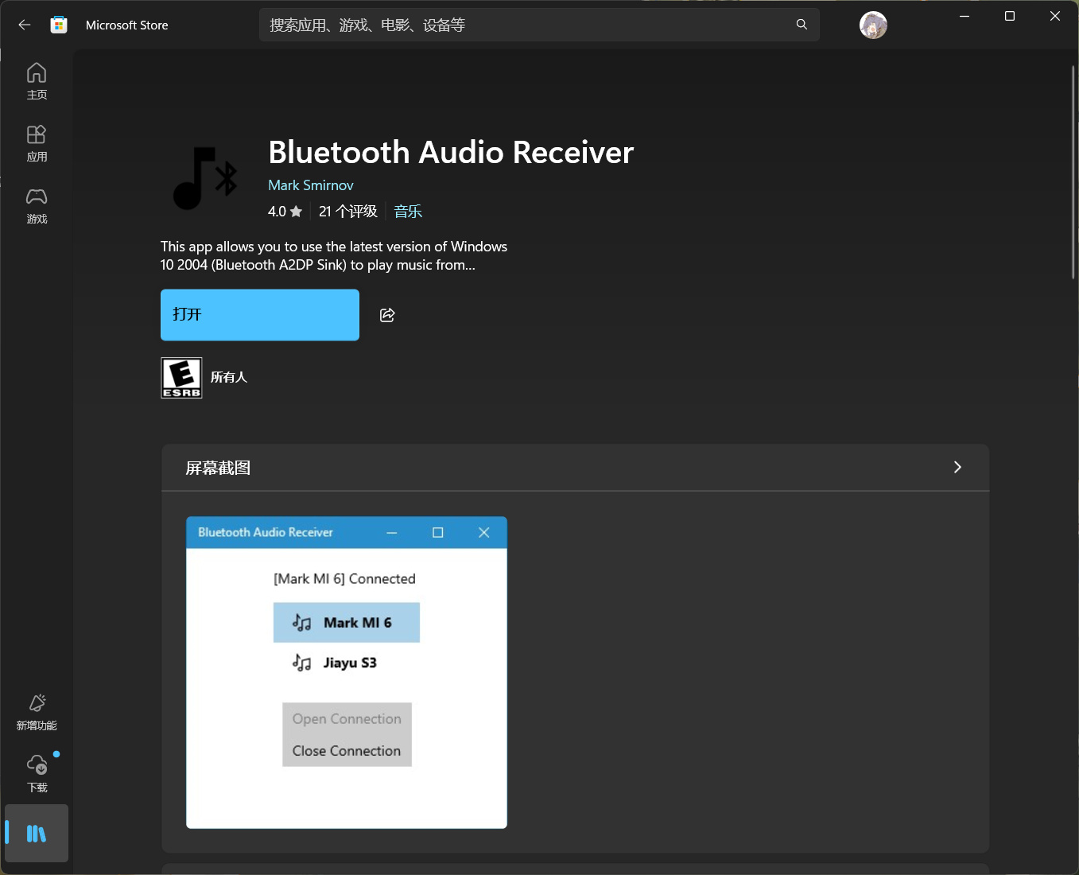
Task: Click the 所有人 rating label
Action: 229,378
